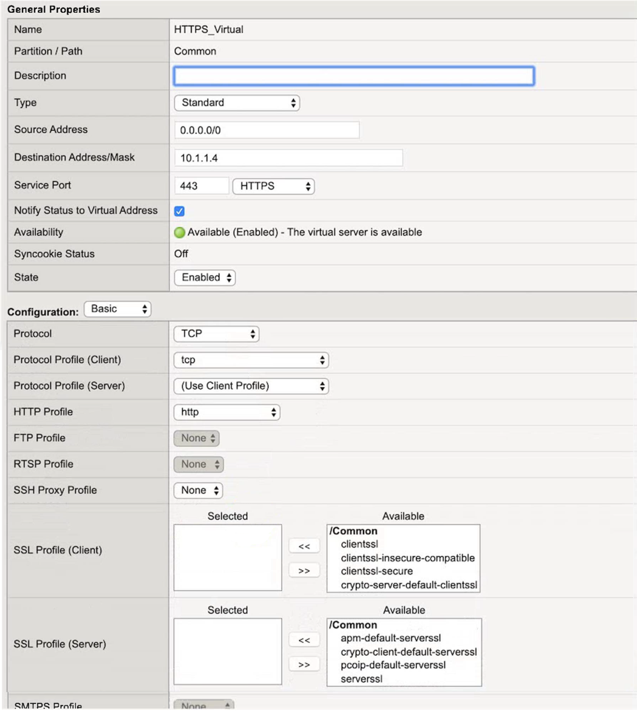Click the SSL Server move-right >> button
637x715 pixels.
point(304,665)
